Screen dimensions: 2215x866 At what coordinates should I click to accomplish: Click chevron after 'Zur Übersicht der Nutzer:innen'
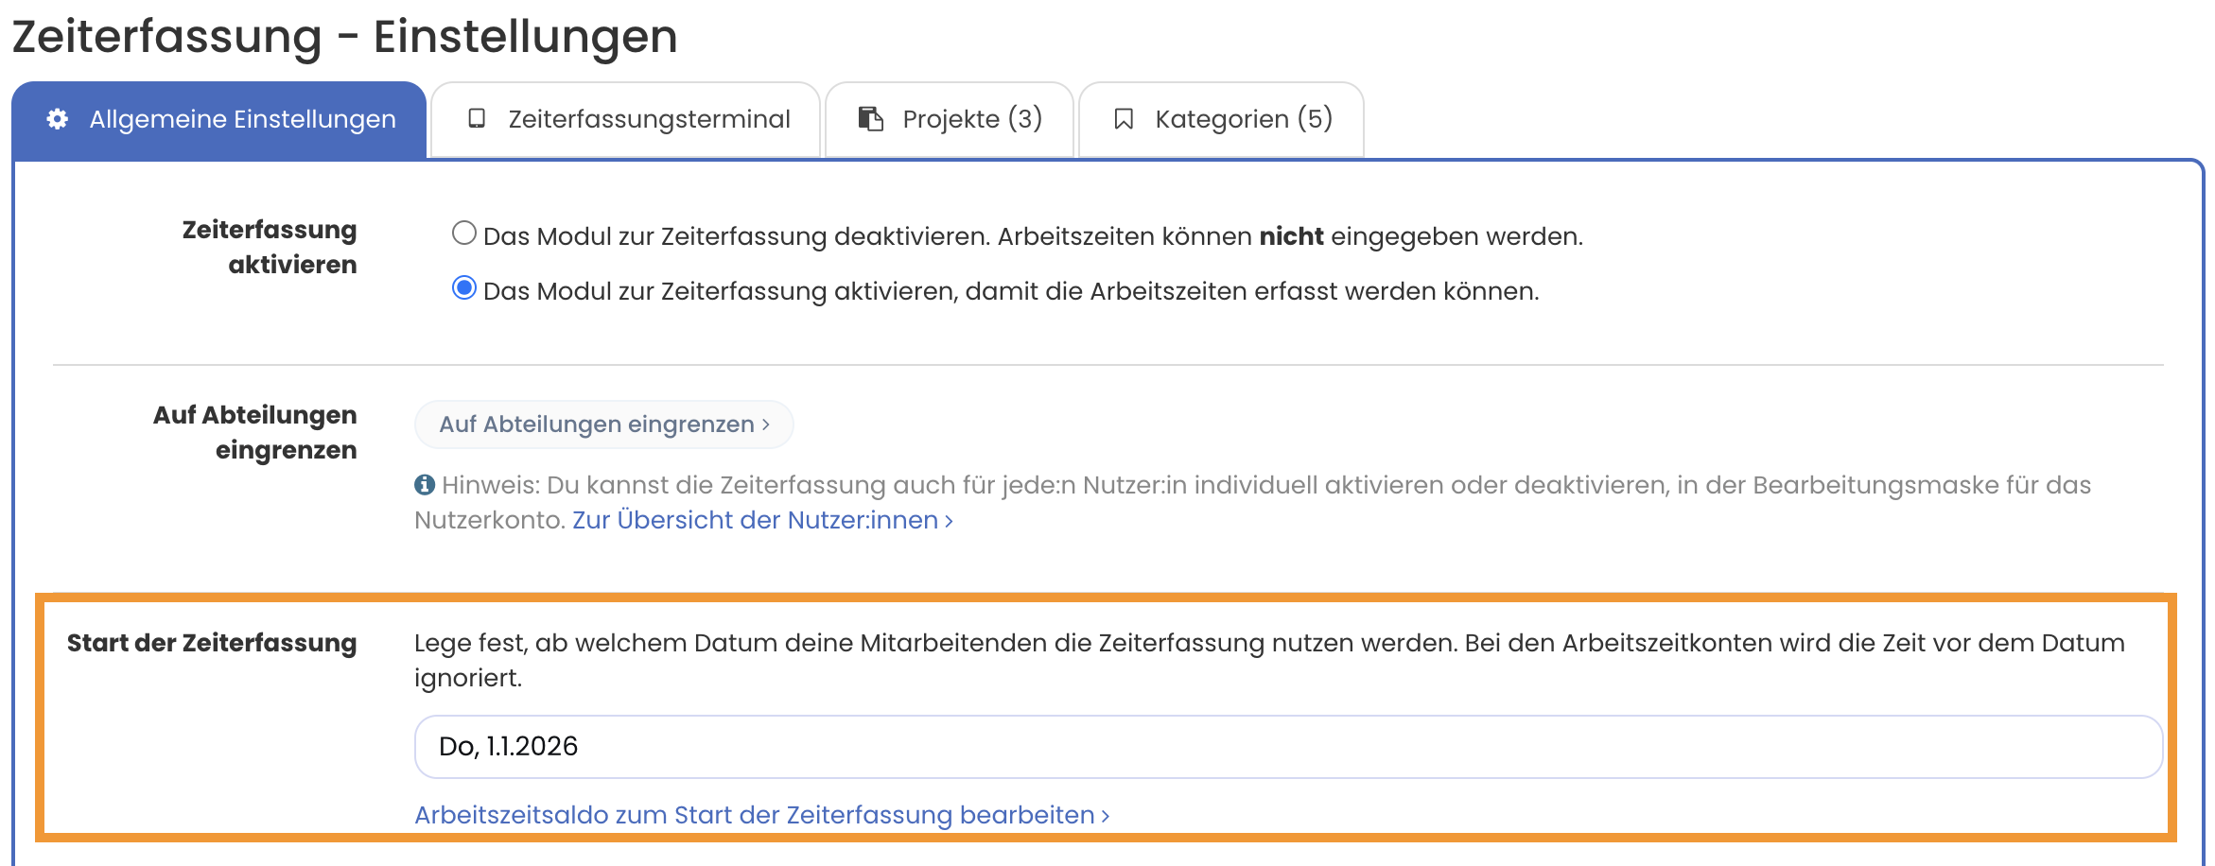click(949, 521)
